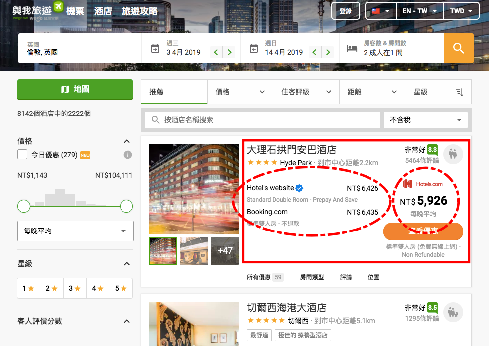Screen dimensions: 489x346
Task: Open the EN - TW language dropdown
Action: [x=420, y=11]
